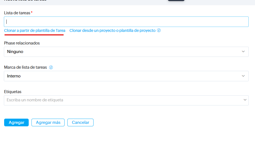Open the Phase relacionados dropdown showing Ninguno
Screen dimensions: 255x145
pos(126,52)
